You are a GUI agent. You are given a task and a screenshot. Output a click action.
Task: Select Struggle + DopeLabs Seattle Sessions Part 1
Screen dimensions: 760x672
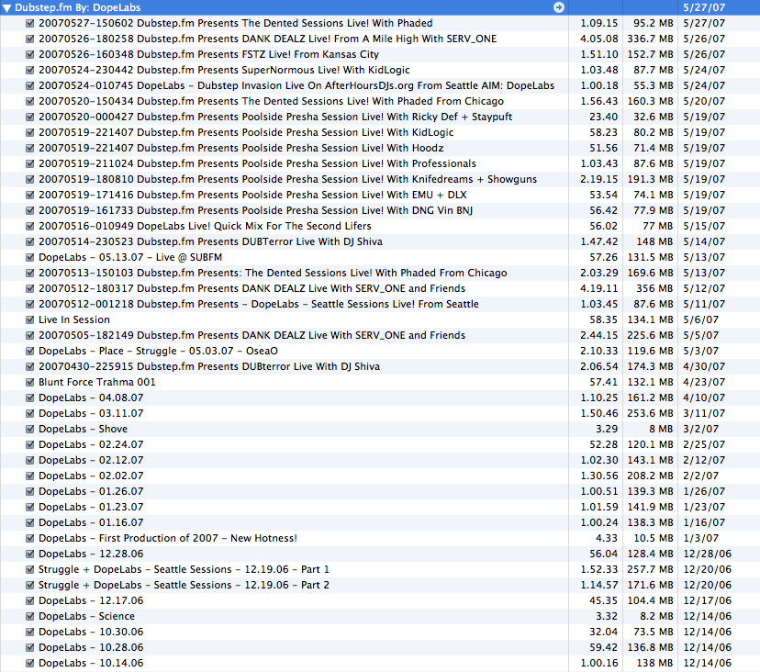184,569
